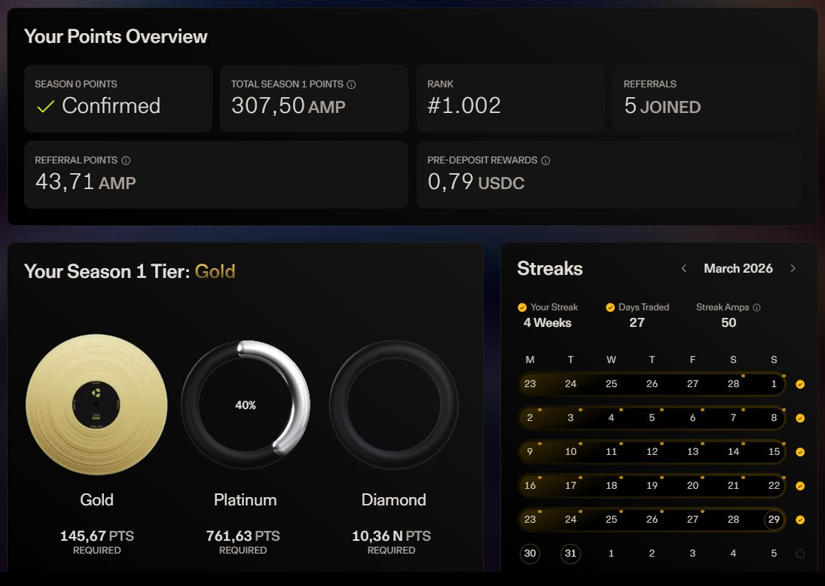
Task: Click the Platinum tier label
Action: point(245,499)
